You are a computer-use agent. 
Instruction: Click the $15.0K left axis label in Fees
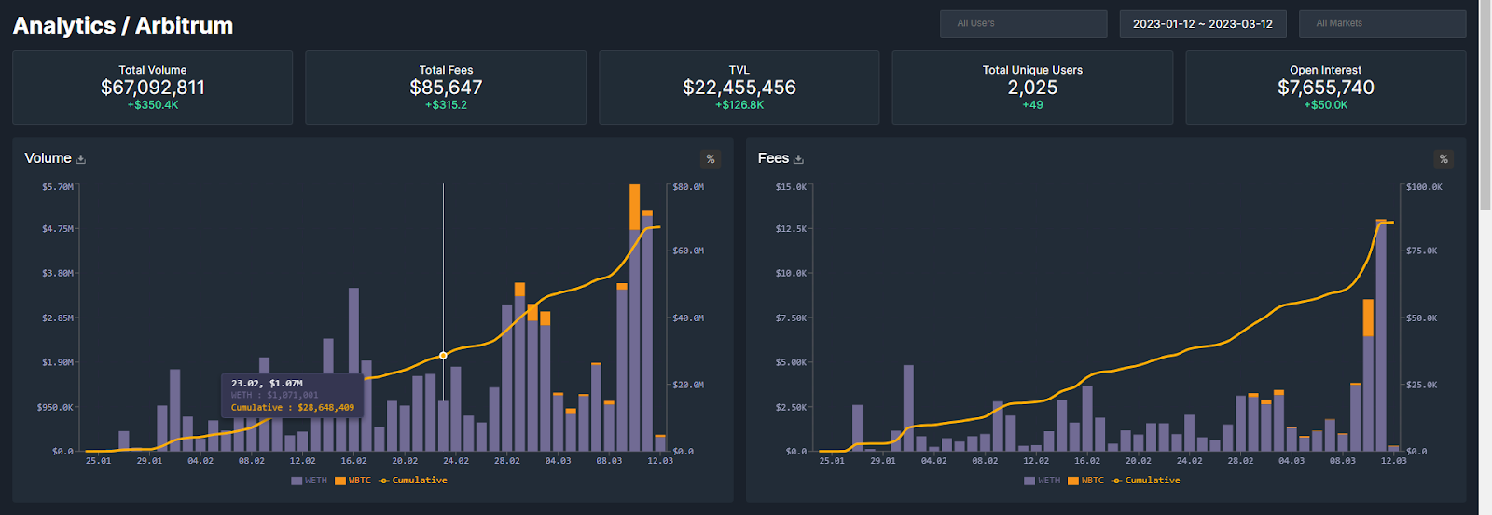click(792, 187)
